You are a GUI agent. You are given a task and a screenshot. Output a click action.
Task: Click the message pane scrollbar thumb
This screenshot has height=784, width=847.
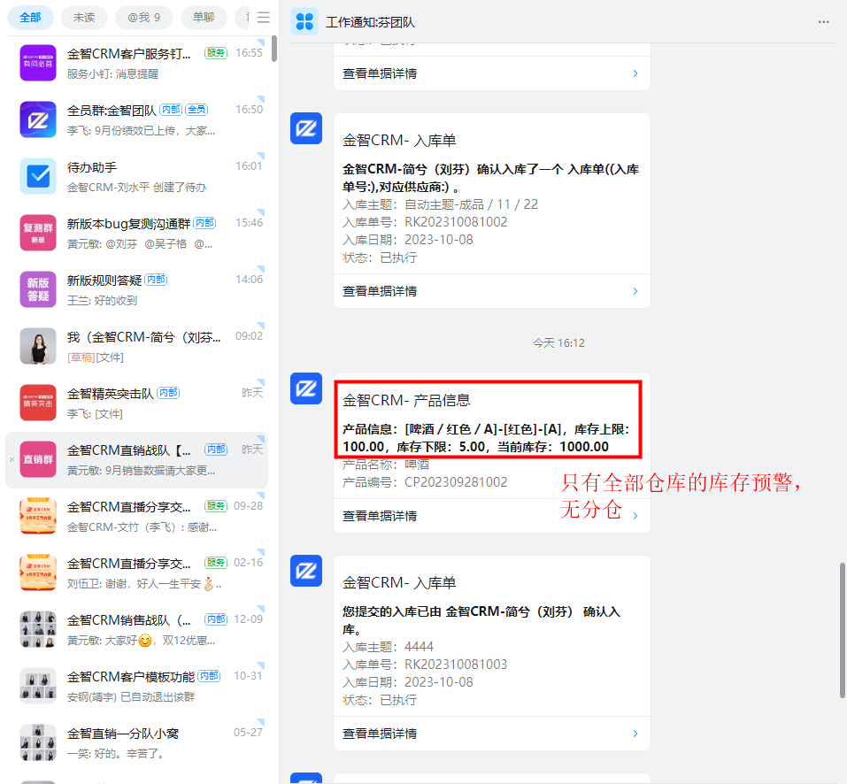point(843,630)
